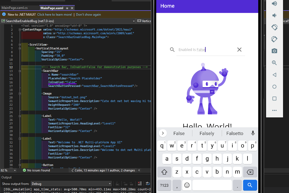Tap the dotnet bot image in the app
This screenshot has height=193, width=289.
207,89
